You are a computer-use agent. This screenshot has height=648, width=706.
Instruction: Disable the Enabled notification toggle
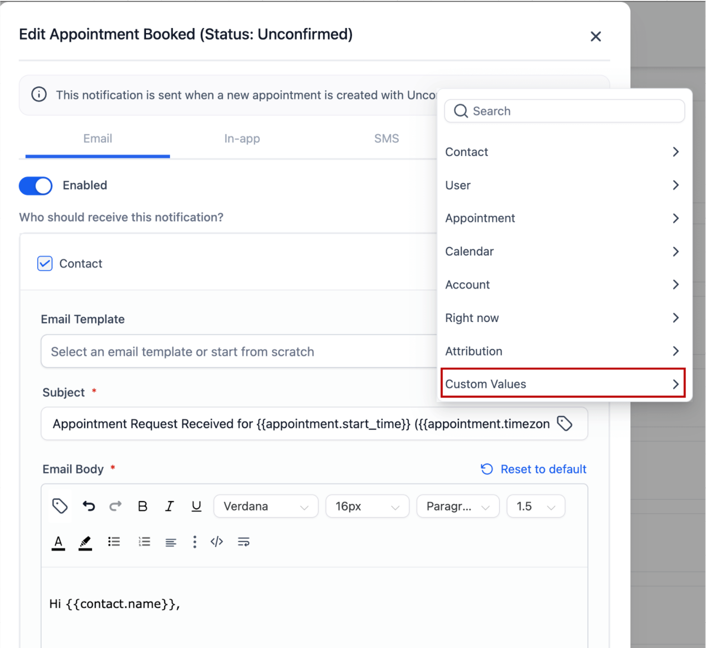[x=35, y=185]
